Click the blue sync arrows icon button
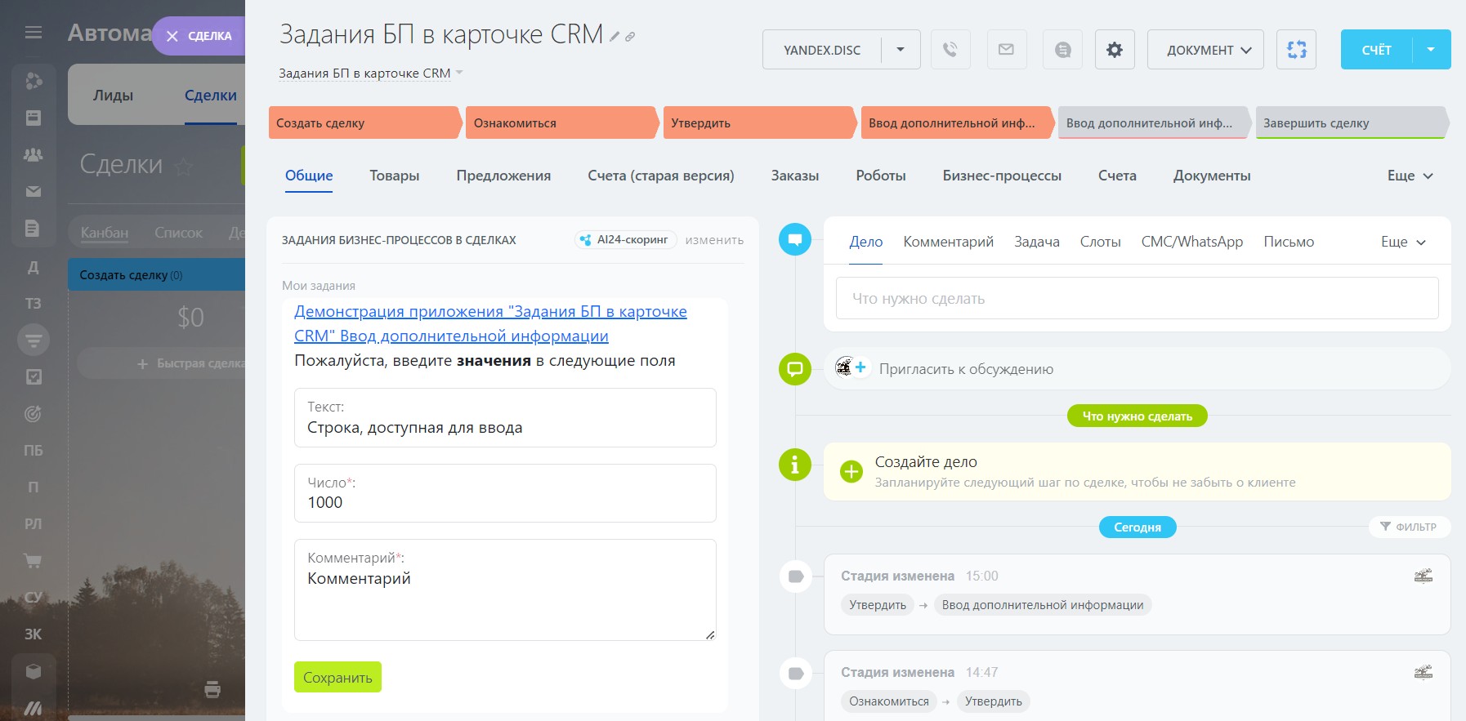The width and height of the screenshot is (1466, 721). pyautogui.click(x=1296, y=50)
